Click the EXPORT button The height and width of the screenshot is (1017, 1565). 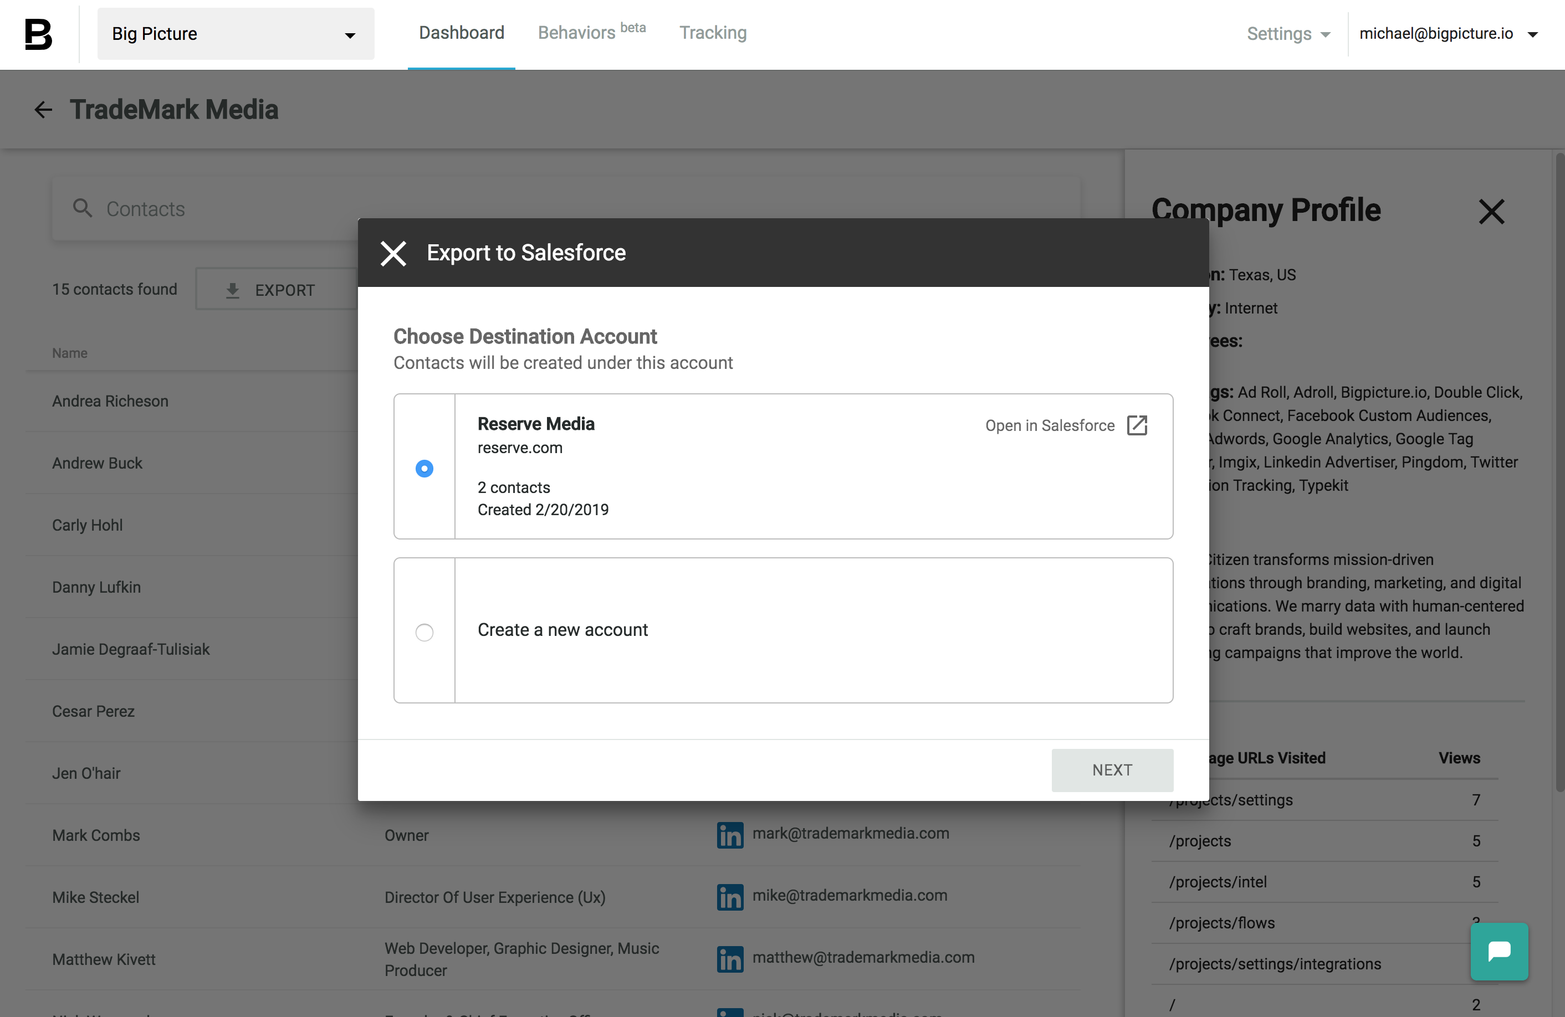click(276, 289)
